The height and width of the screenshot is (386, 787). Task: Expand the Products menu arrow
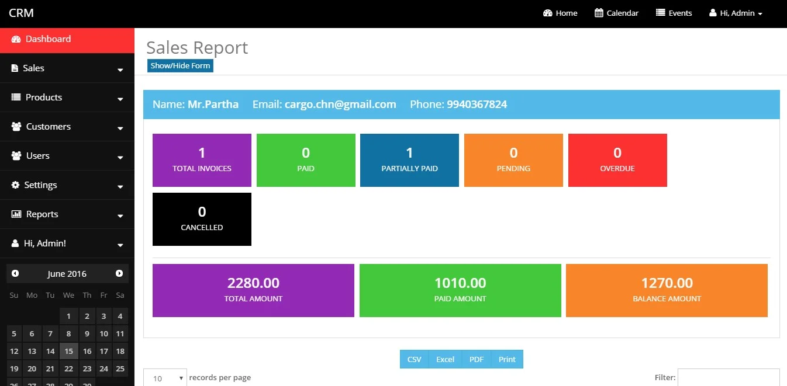(120, 99)
